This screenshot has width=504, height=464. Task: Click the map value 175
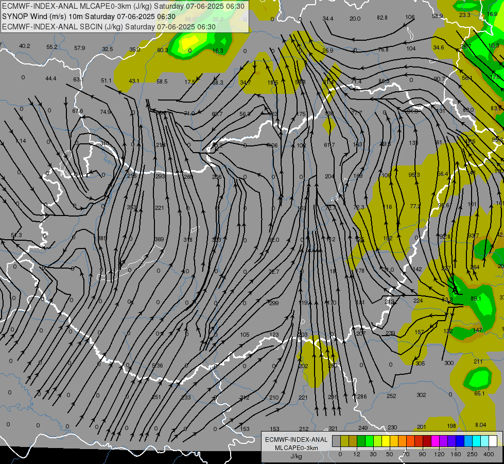pyautogui.click(x=301, y=113)
